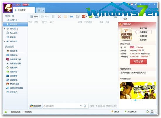Open the download folder icon in toolbar
161x118 pixels.
coord(65,16)
